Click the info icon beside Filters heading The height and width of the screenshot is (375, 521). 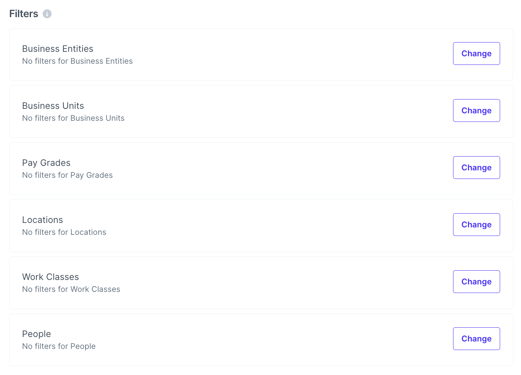click(x=47, y=14)
